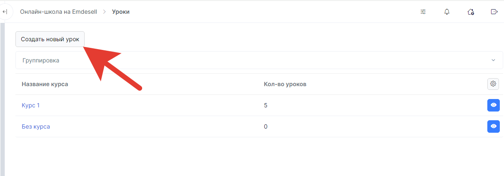The height and width of the screenshot is (176, 504).
Task: Click the home icon in top bar
Action: pyautogui.click(x=471, y=12)
